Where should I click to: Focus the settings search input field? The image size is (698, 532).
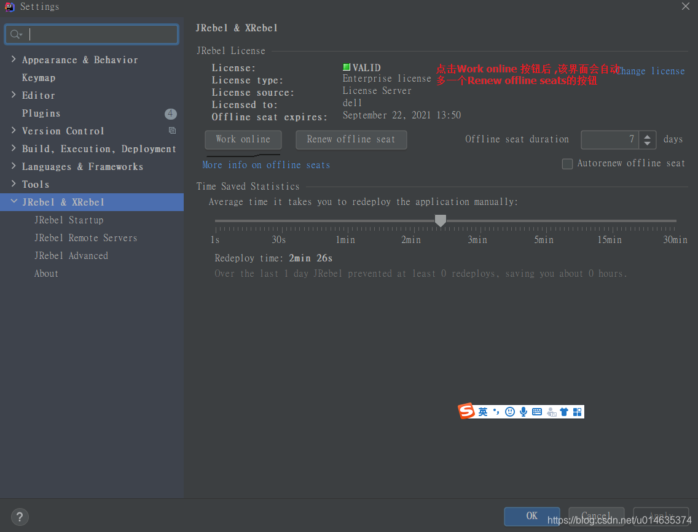click(92, 34)
